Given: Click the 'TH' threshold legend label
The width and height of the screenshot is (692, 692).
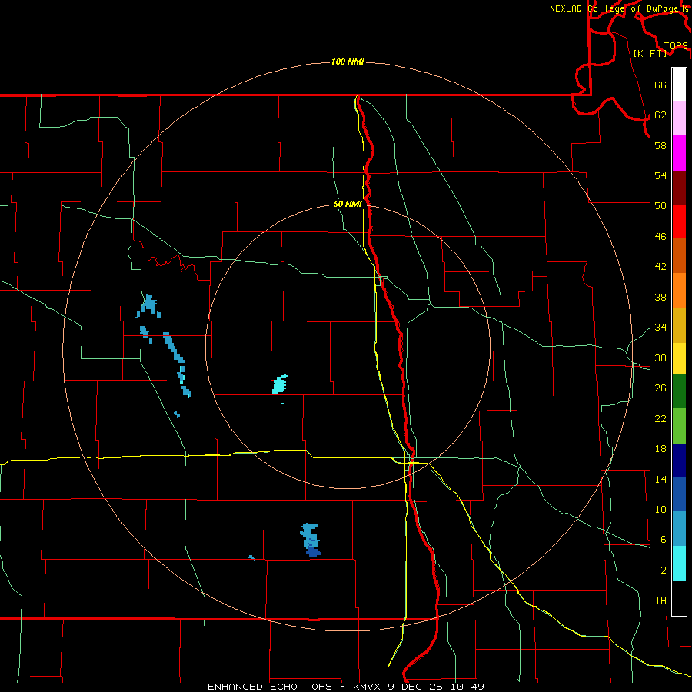Looking at the screenshot, I should point(660,600).
